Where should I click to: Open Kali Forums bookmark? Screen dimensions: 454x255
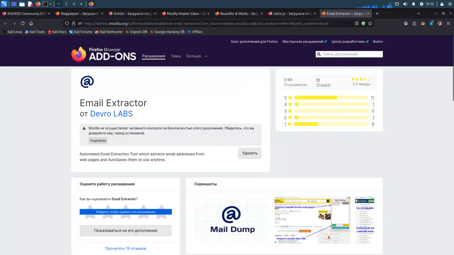pos(81,32)
